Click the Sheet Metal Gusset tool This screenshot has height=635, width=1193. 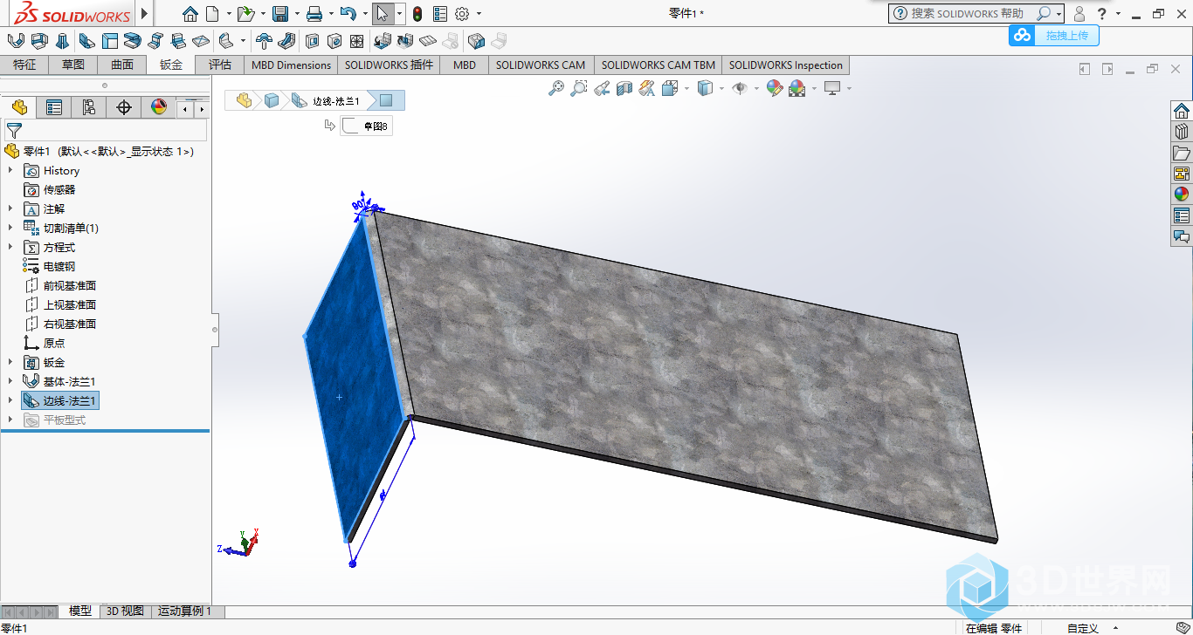(287, 40)
